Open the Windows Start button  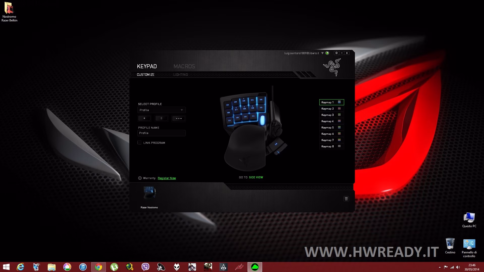pyautogui.click(x=6, y=267)
